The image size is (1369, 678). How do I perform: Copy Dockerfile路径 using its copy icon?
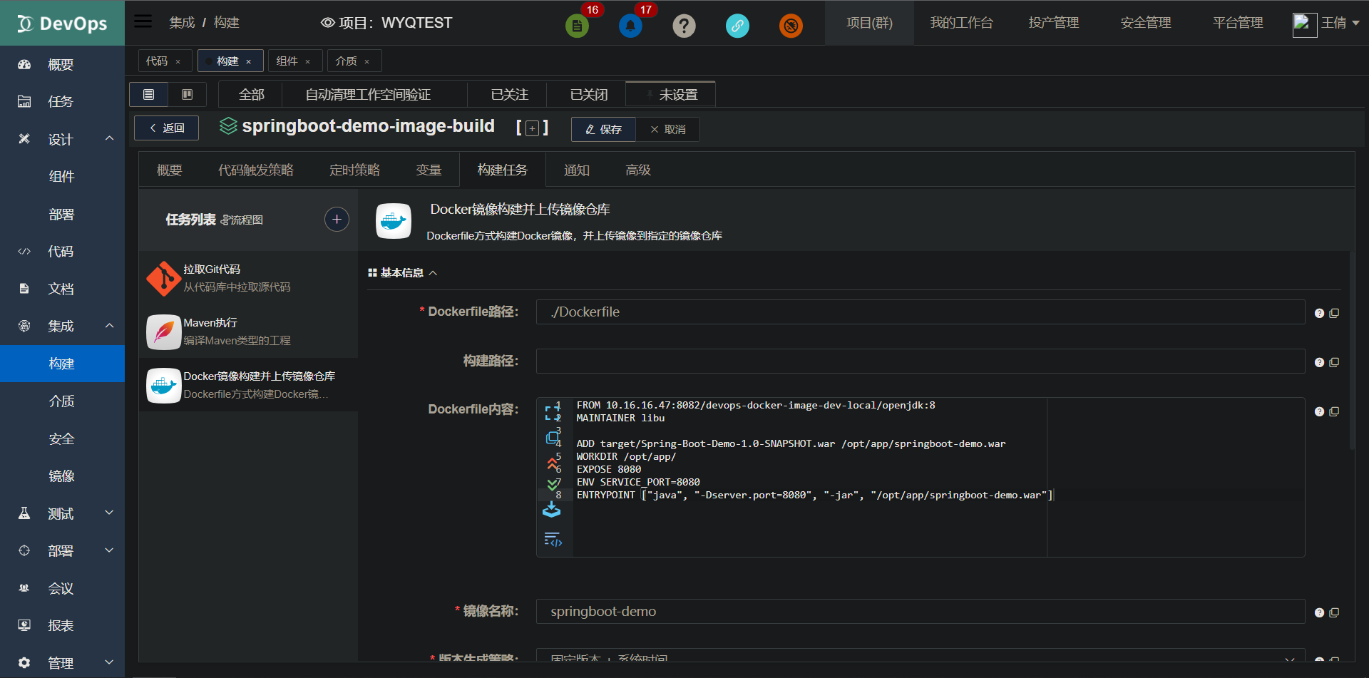click(x=1335, y=312)
